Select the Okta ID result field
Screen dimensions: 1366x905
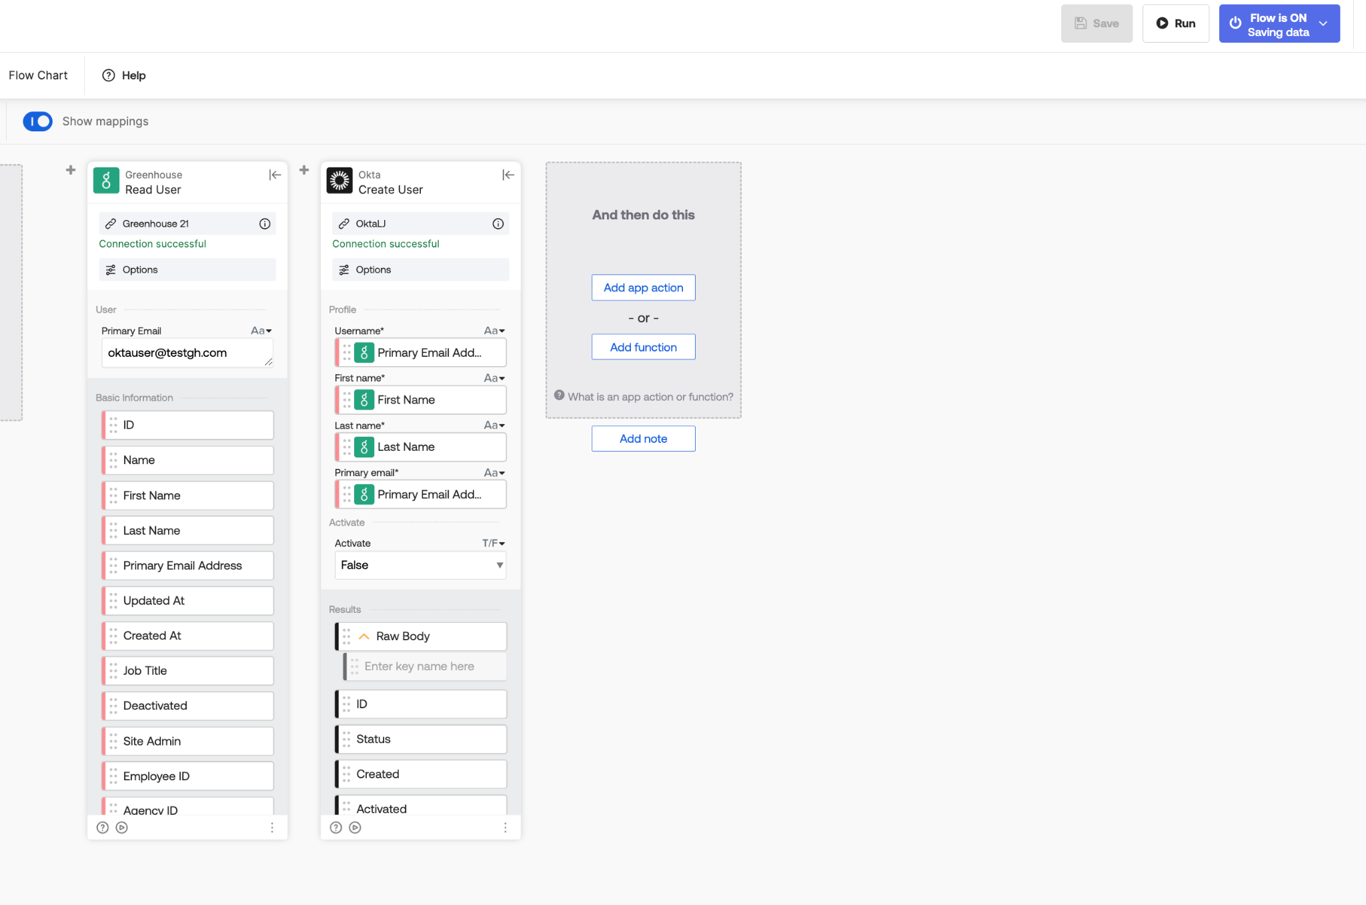[x=421, y=704]
